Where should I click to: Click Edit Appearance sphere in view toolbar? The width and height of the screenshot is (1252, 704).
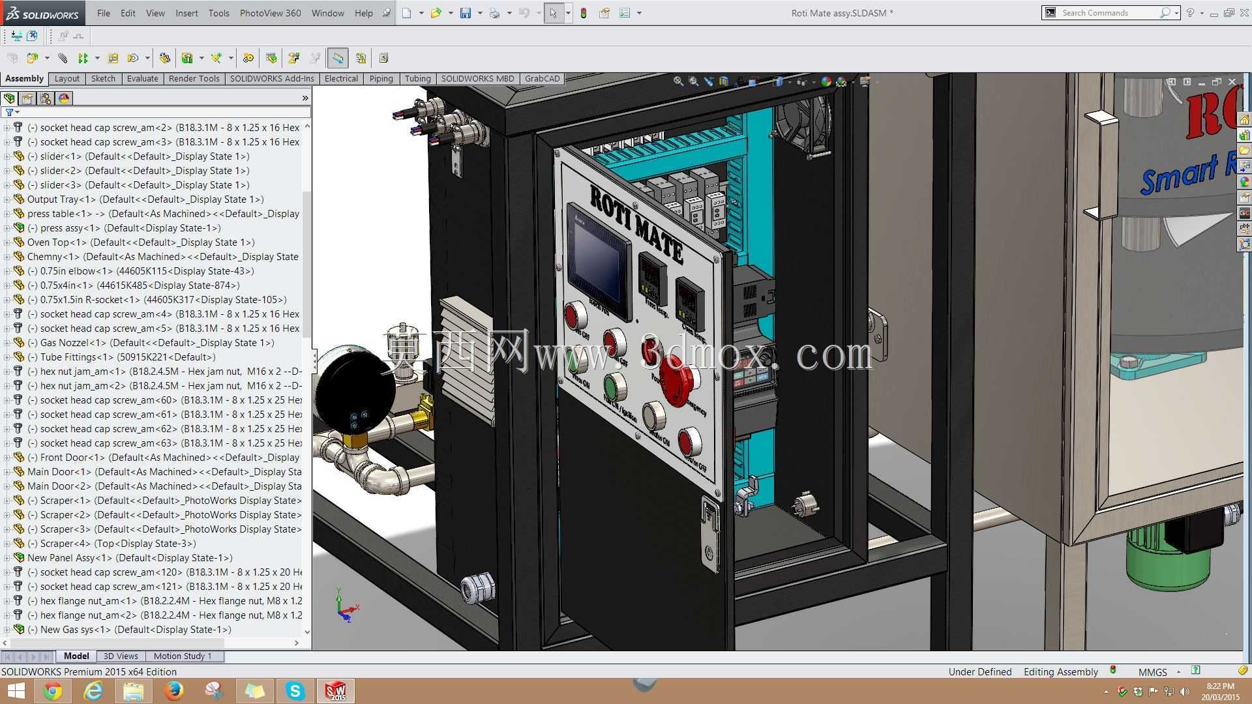coord(826,81)
